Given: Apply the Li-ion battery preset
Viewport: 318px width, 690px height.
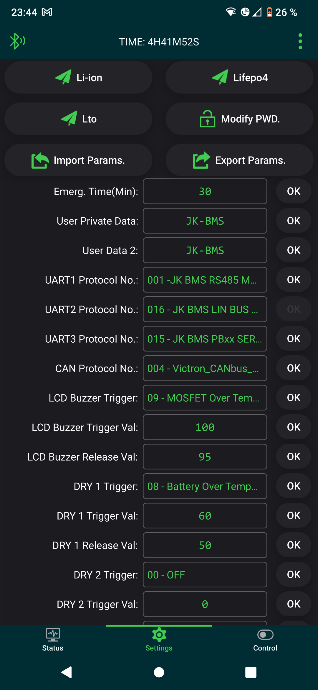Looking at the screenshot, I should point(78,78).
